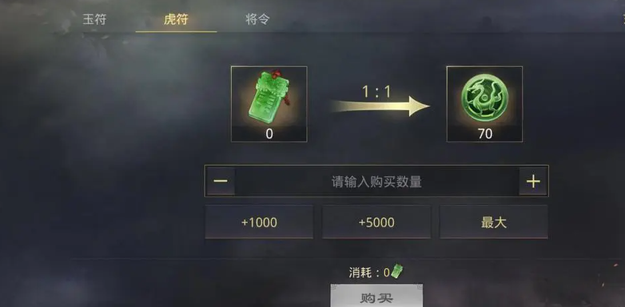Viewport: 625px width, 307px height.
Task: Tap the green jade talisman item icon
Action: point(268,96)
